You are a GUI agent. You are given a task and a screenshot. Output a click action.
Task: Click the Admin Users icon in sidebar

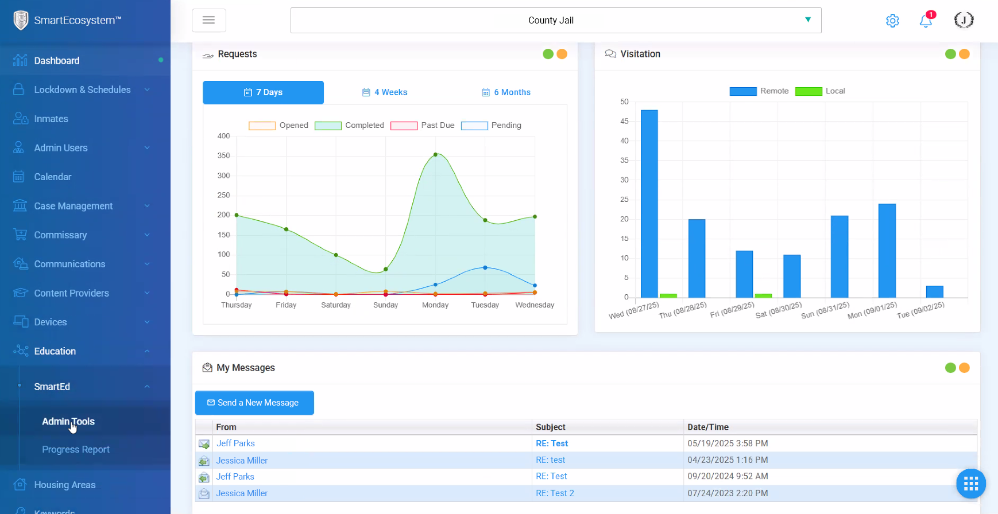coord(19,147)
